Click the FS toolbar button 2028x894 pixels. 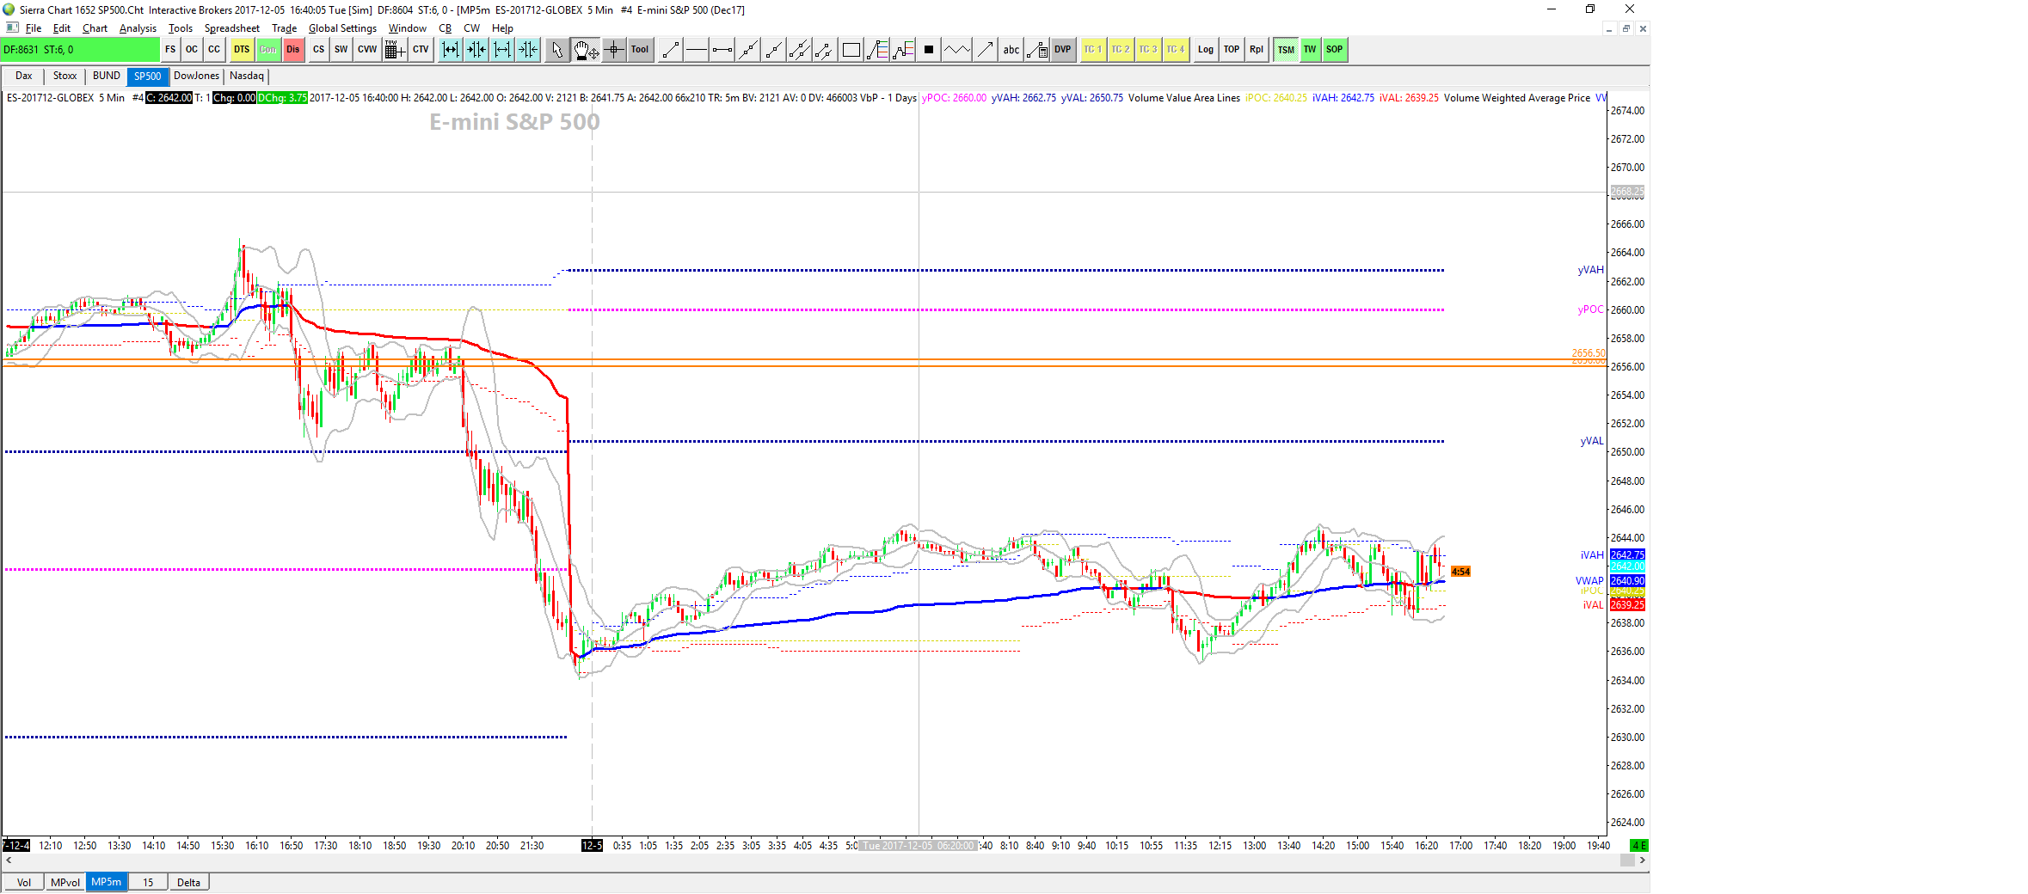170,50
